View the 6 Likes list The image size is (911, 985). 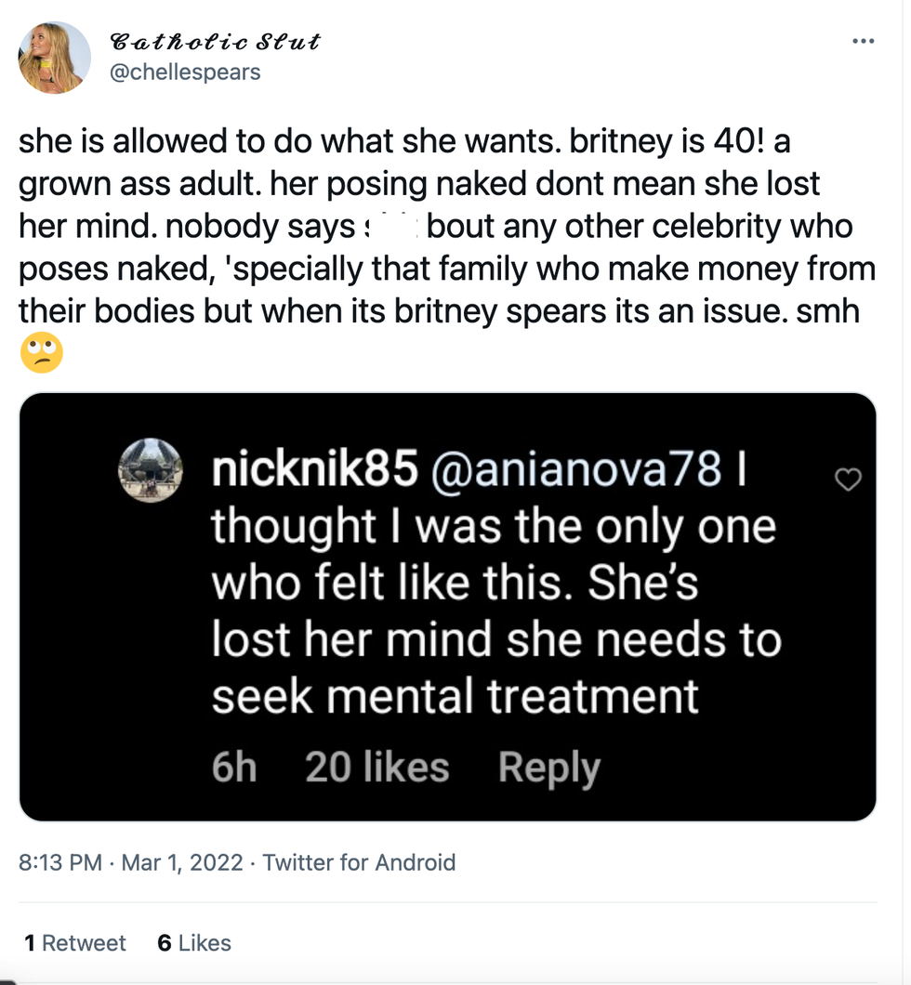(x=194, y=942)
